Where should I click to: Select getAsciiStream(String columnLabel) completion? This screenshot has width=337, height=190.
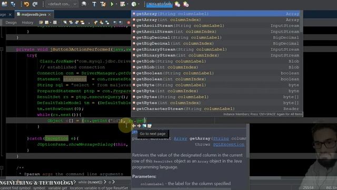pos(215,26)
